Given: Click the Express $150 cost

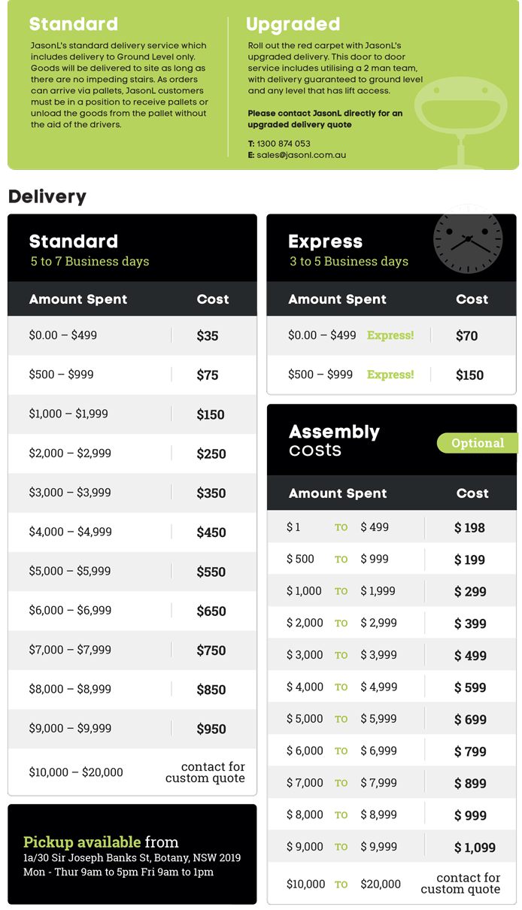Looking at the screenshot, I should (x=469, y=375).
